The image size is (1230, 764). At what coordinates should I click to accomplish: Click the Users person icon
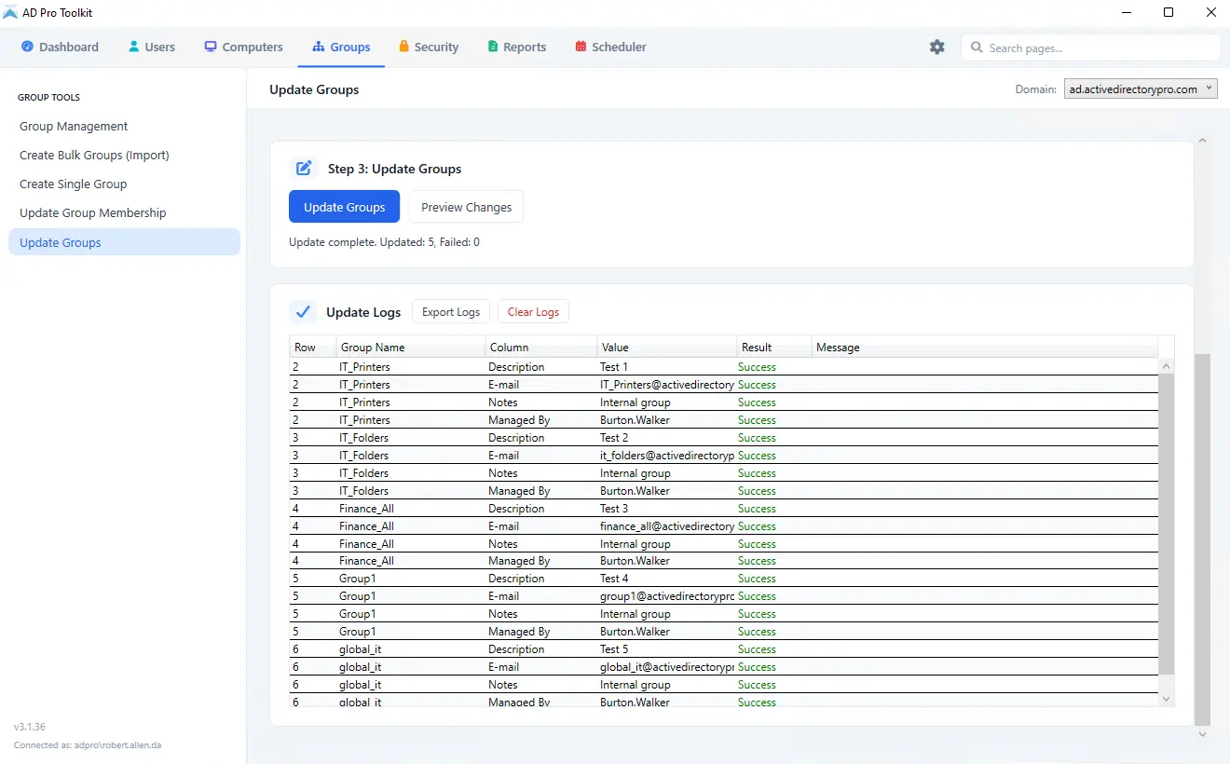point(134,47)
